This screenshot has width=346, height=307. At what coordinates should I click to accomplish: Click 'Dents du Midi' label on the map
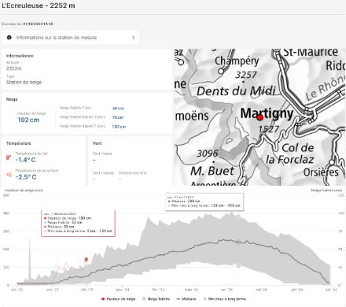[x=236, y=91]
